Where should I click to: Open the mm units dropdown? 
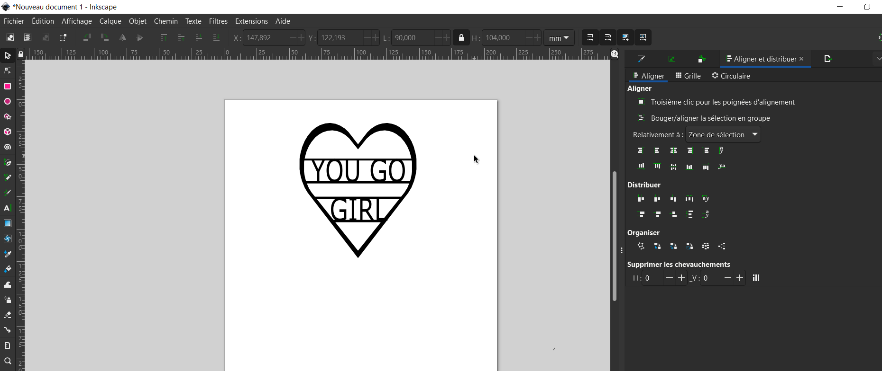(x=559, y=38)
